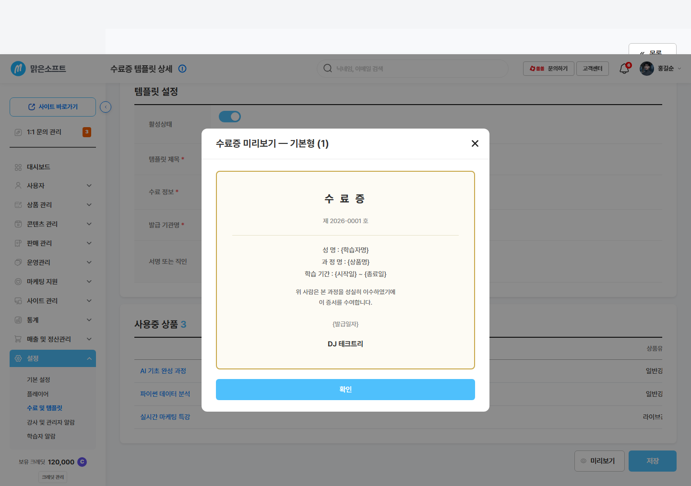Viewport: 691px width, 486px height.
Task: Collapse the 설정 menu section
Action: tap(53, 358)
